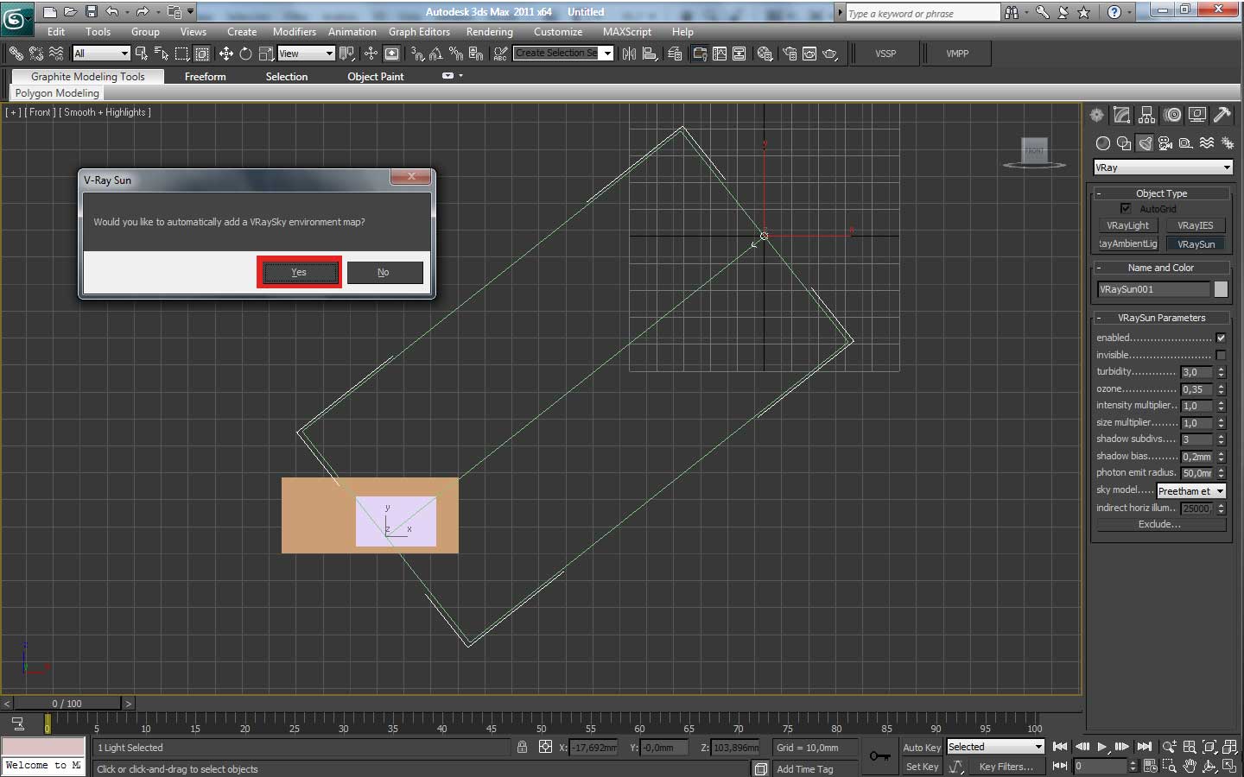
Task: Open a file using the folder icon
Action: click(x=71, y=12)
